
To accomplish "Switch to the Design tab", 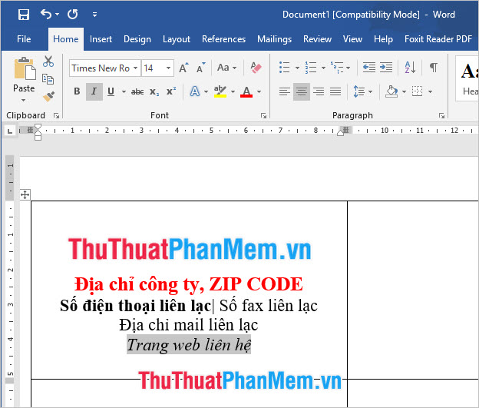I will point(137,39).
